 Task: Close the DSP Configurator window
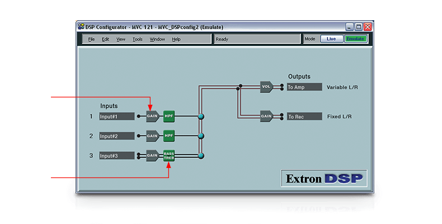(x=368, y=27)
